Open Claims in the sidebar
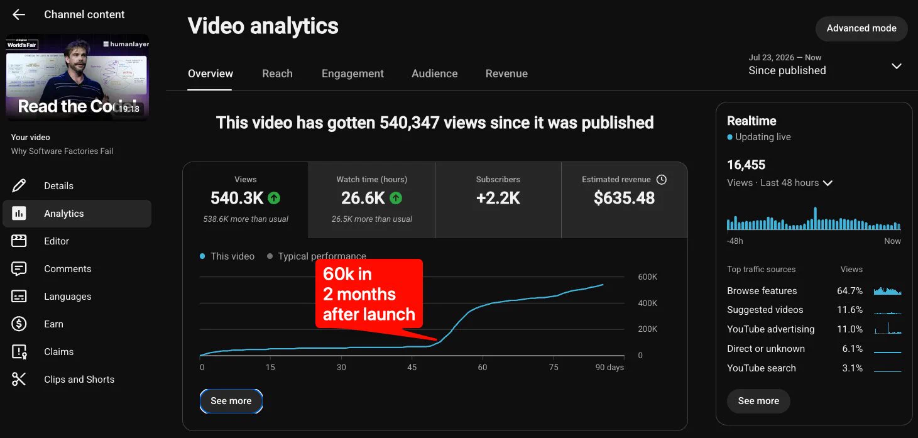Screen dimensions: 918x438 [x=77, y=351]
